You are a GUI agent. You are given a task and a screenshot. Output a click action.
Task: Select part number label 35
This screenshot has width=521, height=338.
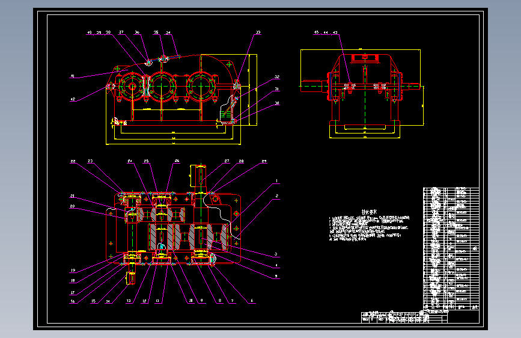[x=156, y=32]
